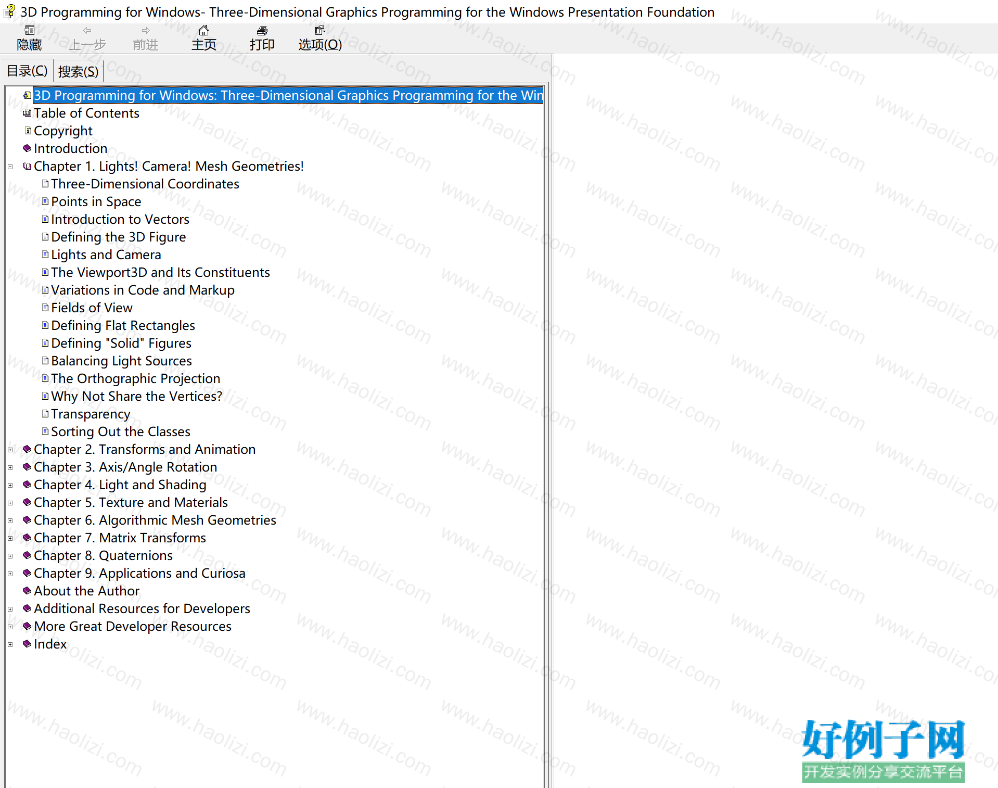Click the page icon beside Introduction to Vectors
This screenshot has height=788, width=998.
(45, 219)
